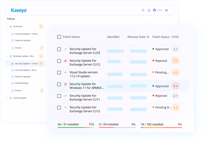
Task: Click the 21 count badge beside All Policies
Action: click(41, 27)
